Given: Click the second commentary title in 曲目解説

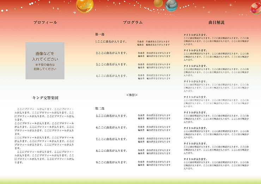Looking at the screenshot, I should click(x=195, y=50).
